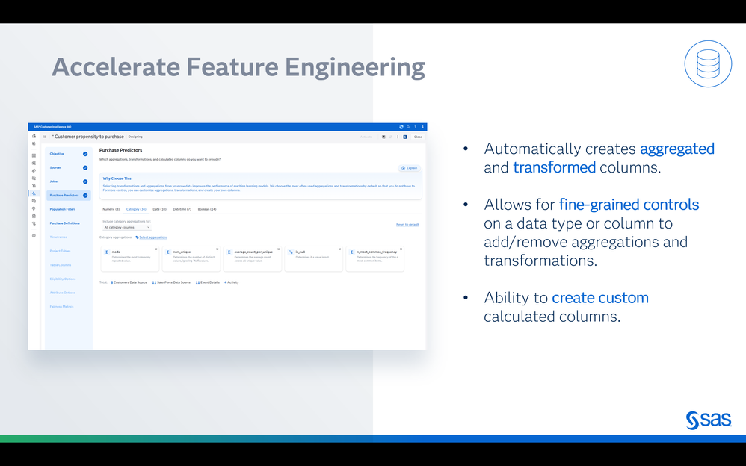The image size is (746, 466).
Task: Click the active sidebar icon with blue marker
Action: 34,193
